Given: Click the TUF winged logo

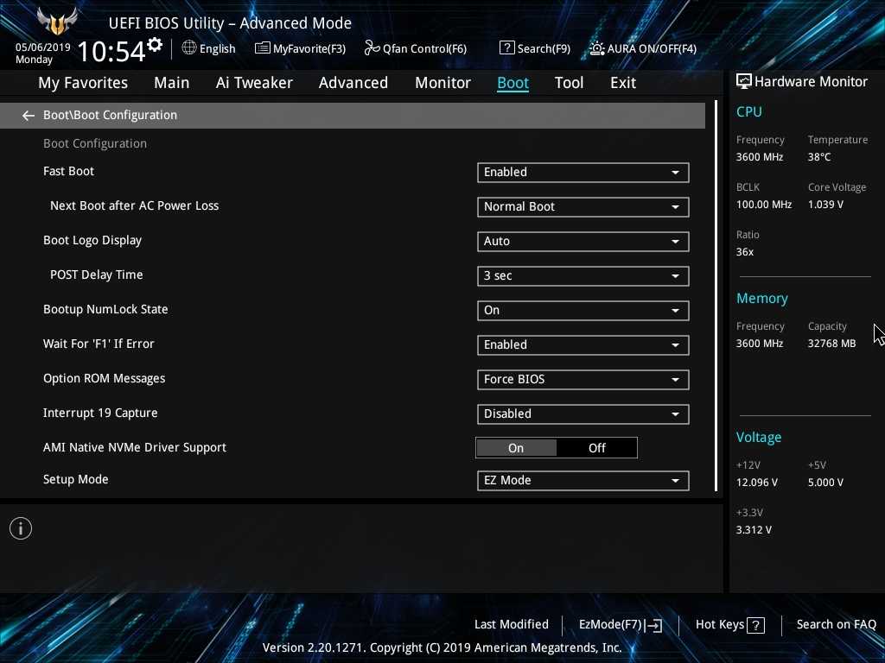Looking at the screenshot, I should pos(57,21).
